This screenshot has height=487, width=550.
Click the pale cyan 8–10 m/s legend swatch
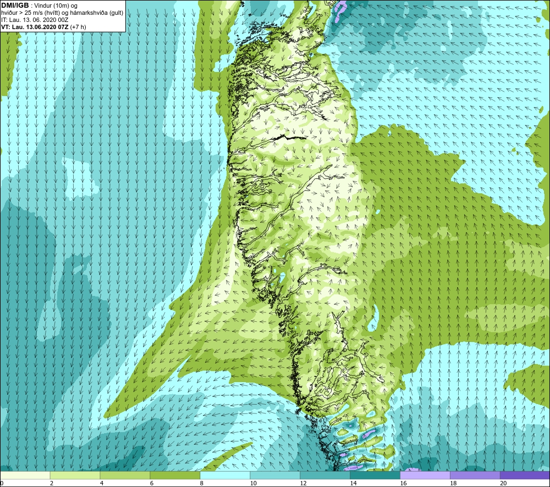click(x=225, y=475)
